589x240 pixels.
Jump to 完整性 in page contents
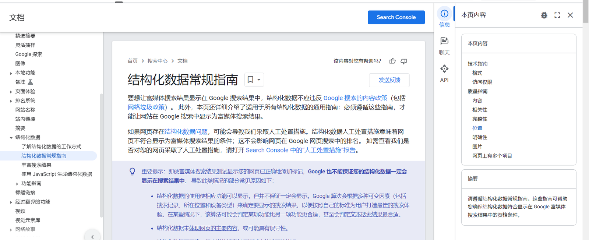pyautogui.click(x=480, y=119)
